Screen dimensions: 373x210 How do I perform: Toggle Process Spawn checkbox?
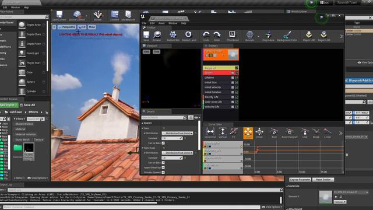pyautogui.click(x=163, y=173)
